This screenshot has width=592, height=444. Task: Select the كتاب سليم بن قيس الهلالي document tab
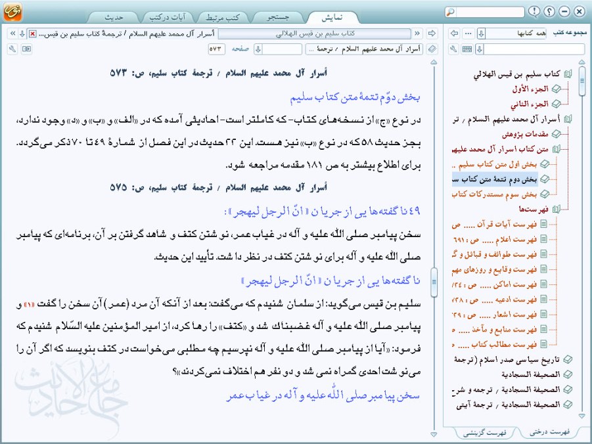(x=315, y=33)
